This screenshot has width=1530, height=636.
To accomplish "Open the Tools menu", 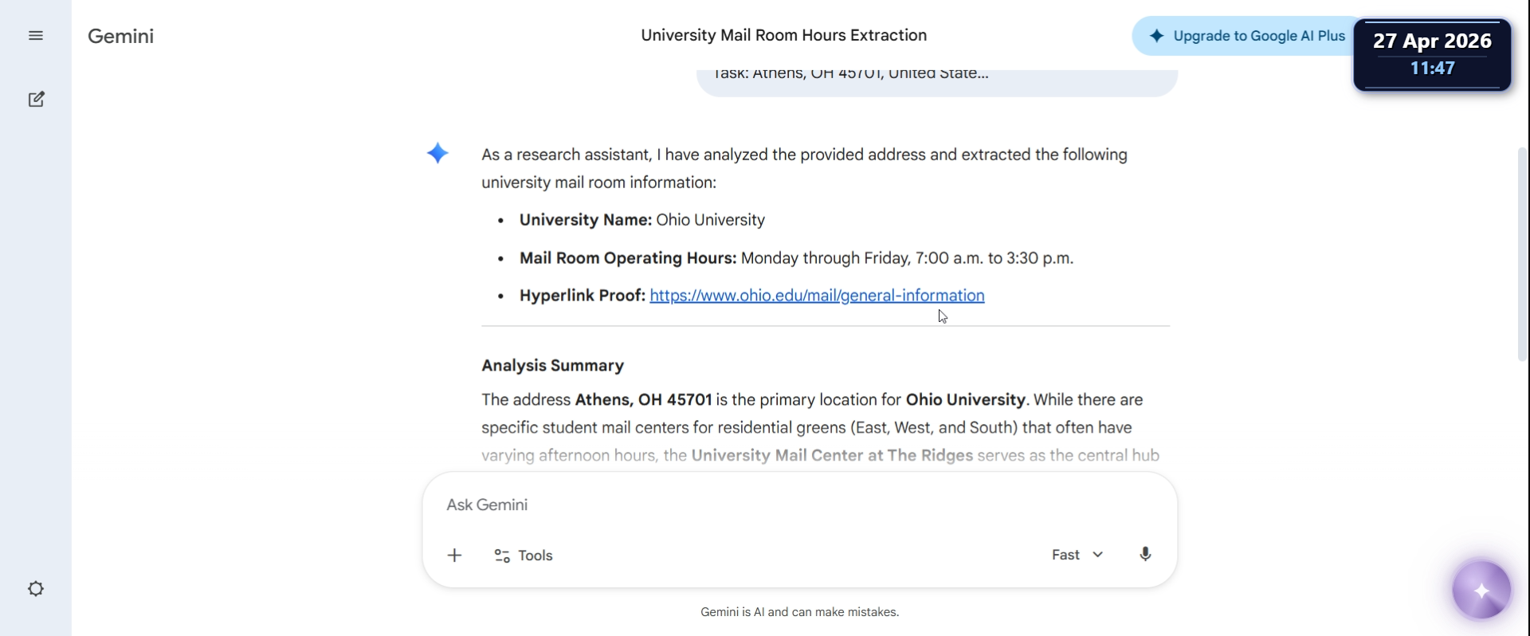I will click(x=524, y=556).
